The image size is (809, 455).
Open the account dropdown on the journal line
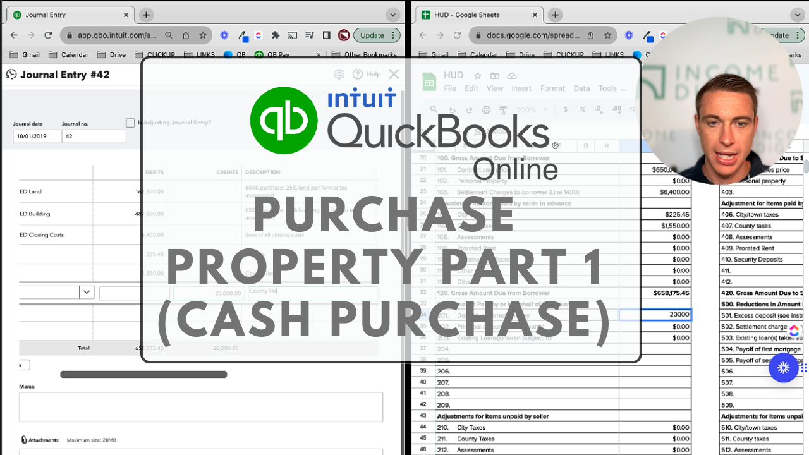(x=87, y=292)
